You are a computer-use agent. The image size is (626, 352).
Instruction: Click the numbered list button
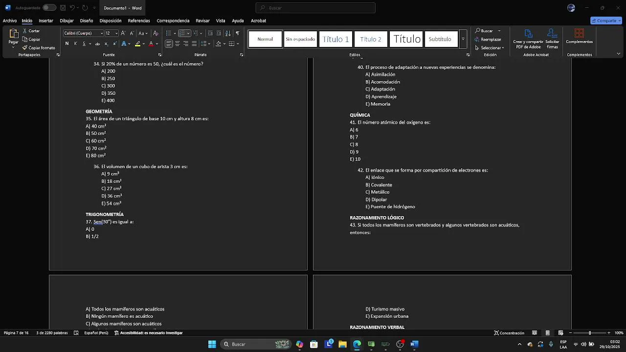pyautogui.click(x=182, y=33)
